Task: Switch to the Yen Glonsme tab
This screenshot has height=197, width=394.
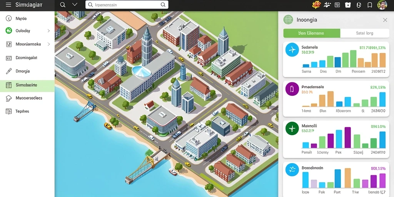Action: [x=312, y=33]
